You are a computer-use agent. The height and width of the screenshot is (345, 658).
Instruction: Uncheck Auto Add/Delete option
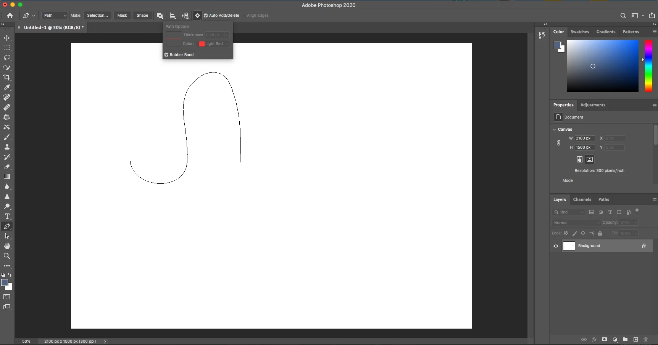pos(206,16)
